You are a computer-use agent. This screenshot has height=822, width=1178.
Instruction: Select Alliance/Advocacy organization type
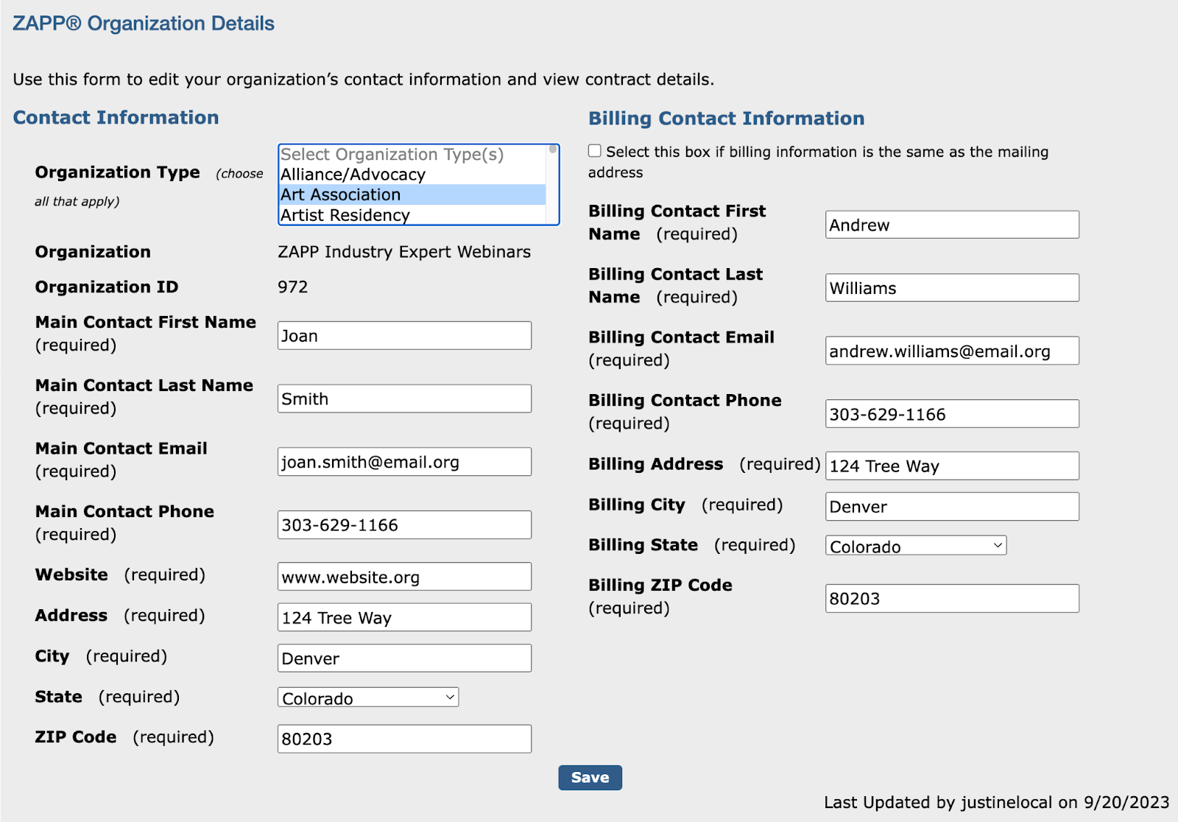click(x=353, y=175)
